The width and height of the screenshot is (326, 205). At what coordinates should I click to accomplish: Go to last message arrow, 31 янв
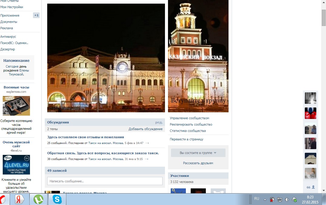click(x=147, y=159)
